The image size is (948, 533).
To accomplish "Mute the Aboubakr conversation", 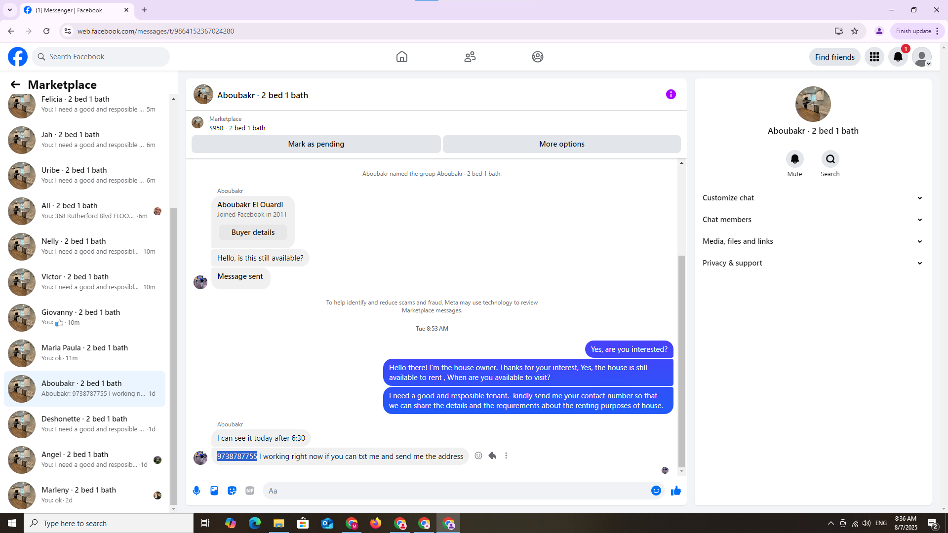I will point(794,159).
